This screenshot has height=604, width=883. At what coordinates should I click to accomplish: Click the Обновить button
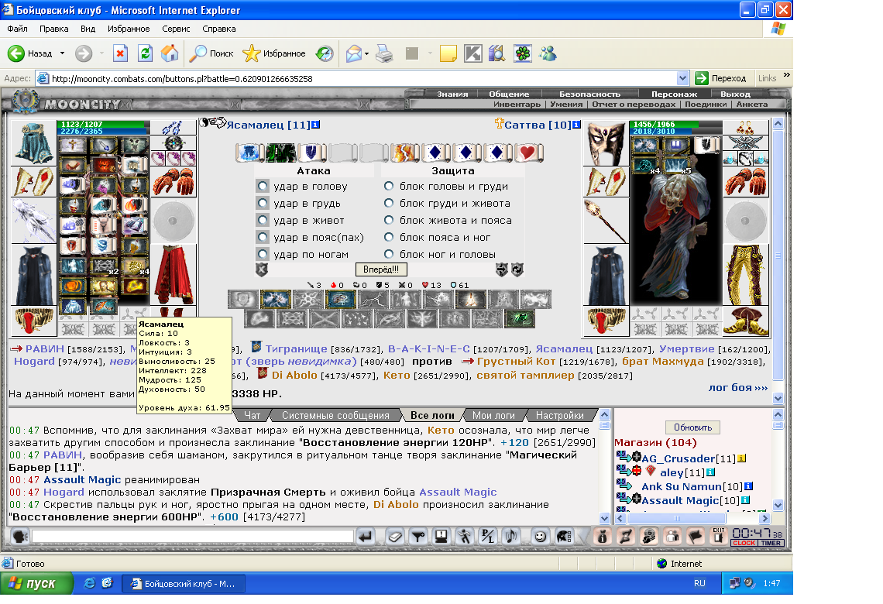[692, 427]
